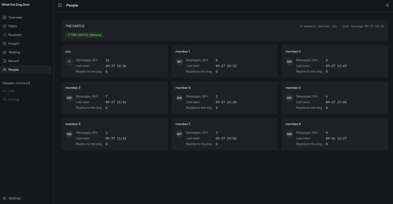Click last seen value 09-27 19:02
This screenshot has width=393, height=204.
pos(226,138)
